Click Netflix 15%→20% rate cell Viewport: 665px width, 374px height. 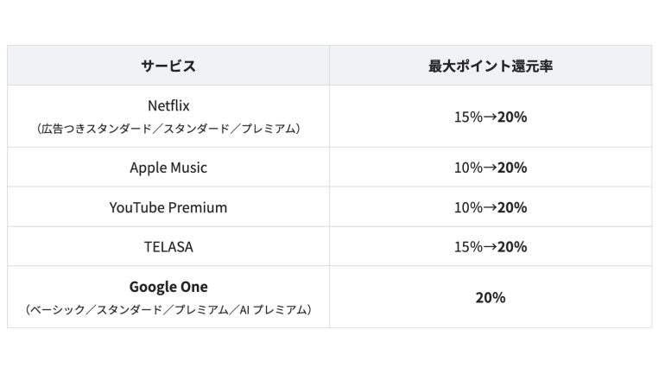491,117
